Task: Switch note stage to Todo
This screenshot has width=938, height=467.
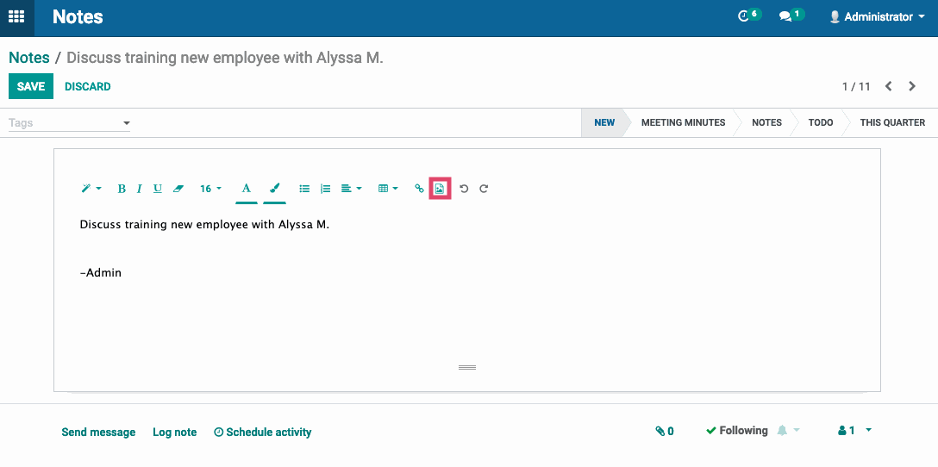Action: [x=821, y=122]
